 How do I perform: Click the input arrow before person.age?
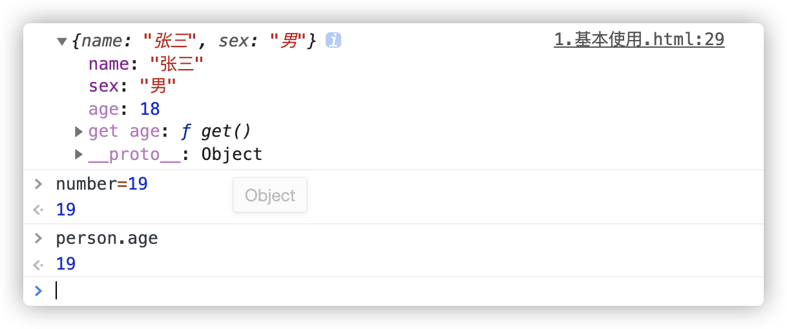pyautogui.click(x=38, y=238)
